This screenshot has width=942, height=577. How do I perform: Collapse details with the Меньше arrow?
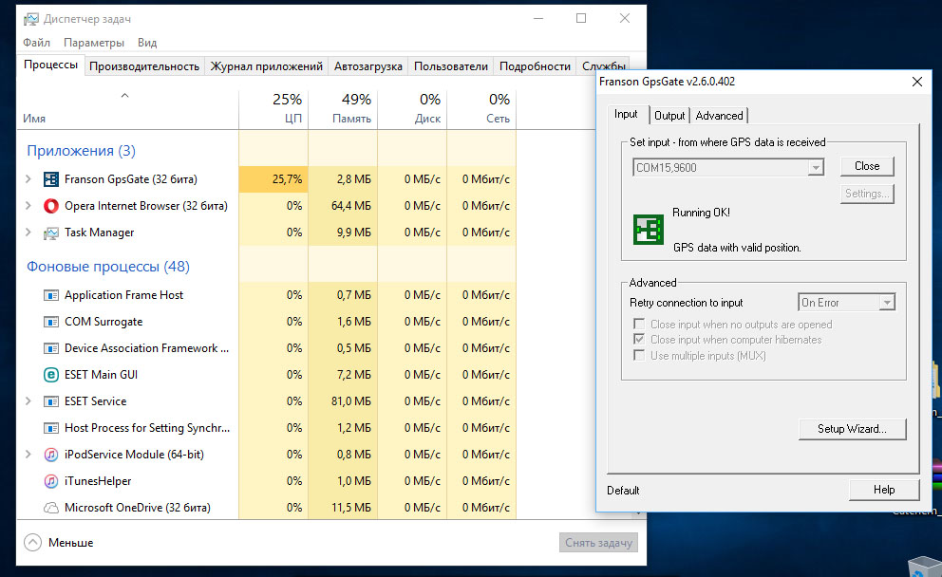tap(33, 543)
